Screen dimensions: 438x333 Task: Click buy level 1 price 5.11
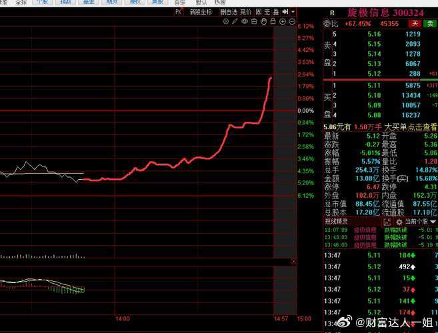pyautogui.click(x=374, y=85)
